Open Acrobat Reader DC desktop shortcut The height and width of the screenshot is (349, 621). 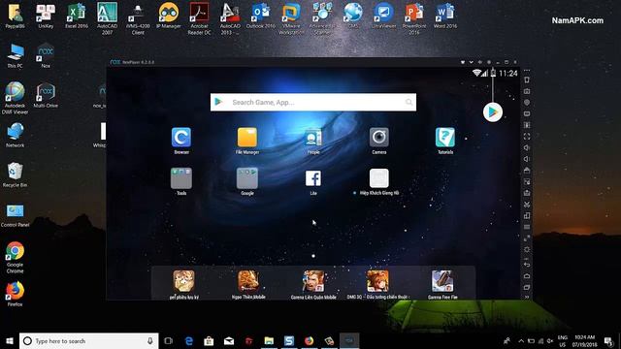[199, 18]
